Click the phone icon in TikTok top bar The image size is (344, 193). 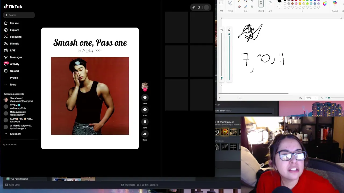pyautogui.click(x=199, y=7)
